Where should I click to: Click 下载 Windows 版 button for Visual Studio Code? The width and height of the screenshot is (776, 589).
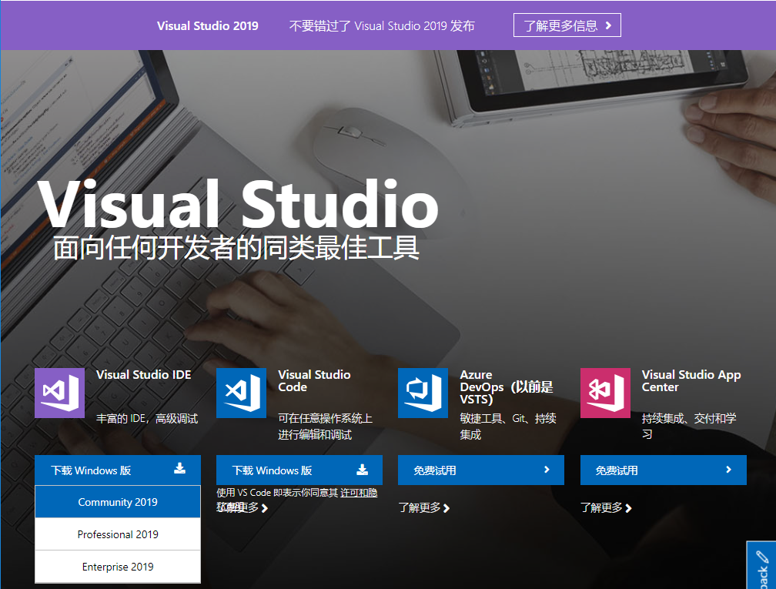299,470
